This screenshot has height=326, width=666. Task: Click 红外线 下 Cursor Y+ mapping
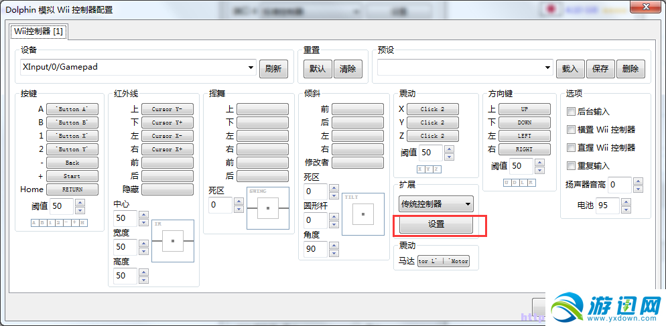[x=168, y=123]
